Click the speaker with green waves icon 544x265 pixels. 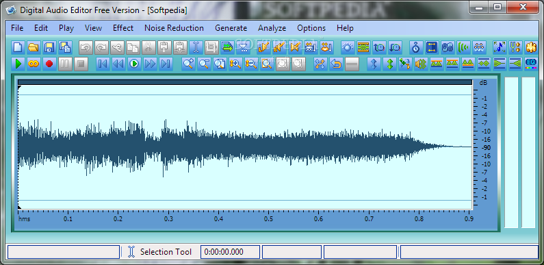point(421,64)
